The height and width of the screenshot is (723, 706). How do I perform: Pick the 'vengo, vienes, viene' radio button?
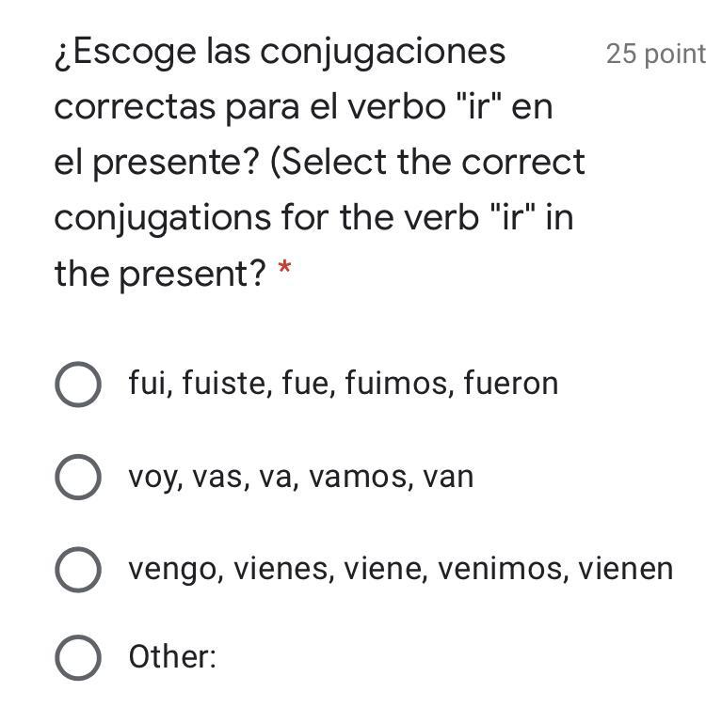click(x=78, y=569)
